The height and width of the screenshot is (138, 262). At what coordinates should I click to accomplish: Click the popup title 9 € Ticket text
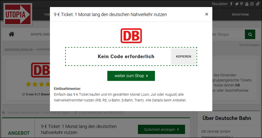pyautogui.click(x=110, y=14)
